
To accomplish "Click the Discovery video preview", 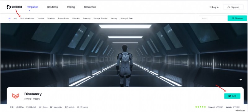I will [x=124, y=55].
